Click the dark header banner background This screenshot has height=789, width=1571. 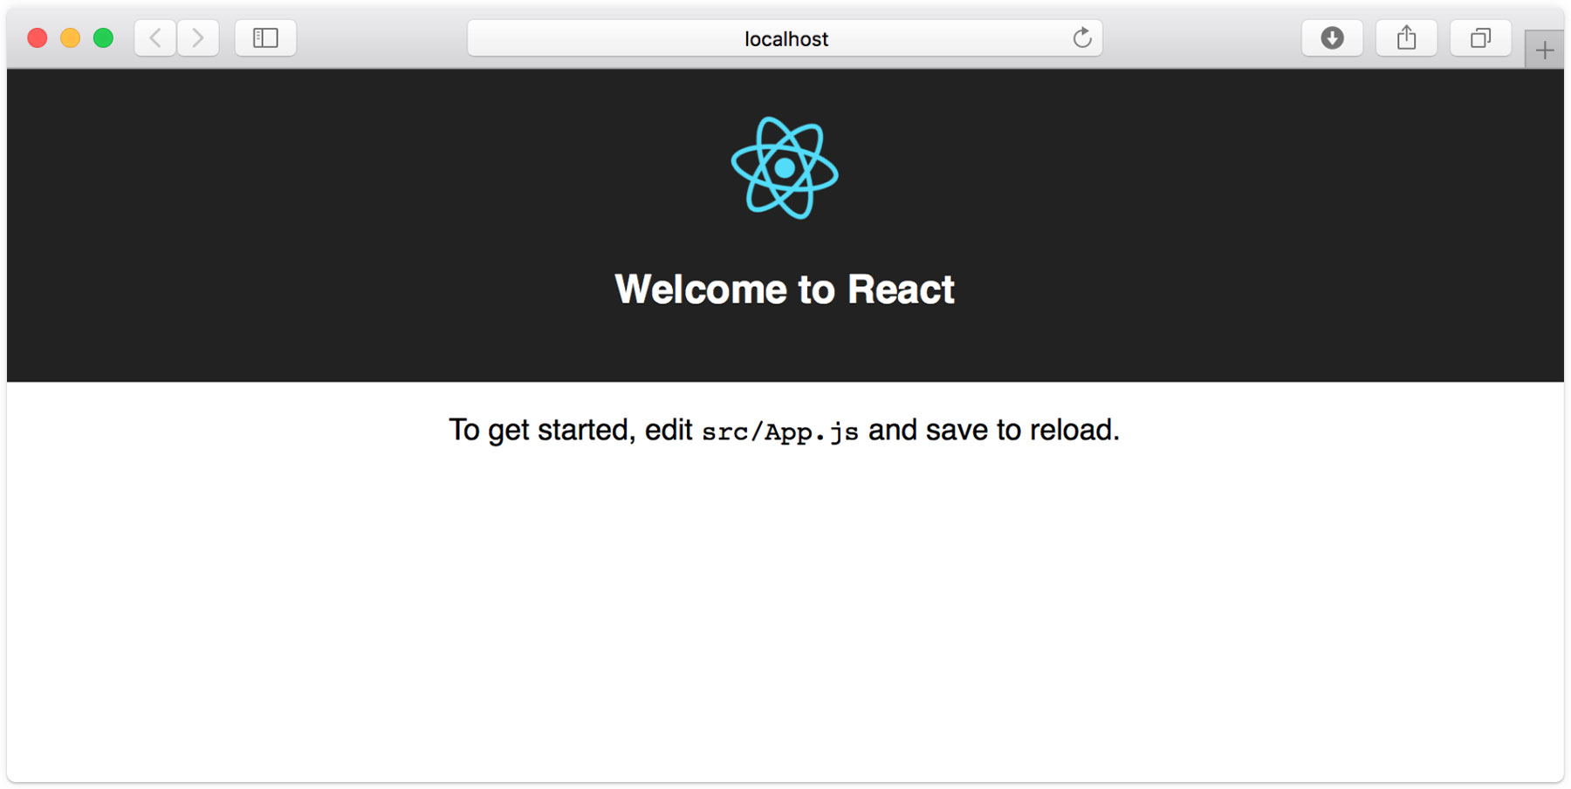pyautogui.click(x=262, y=218)
